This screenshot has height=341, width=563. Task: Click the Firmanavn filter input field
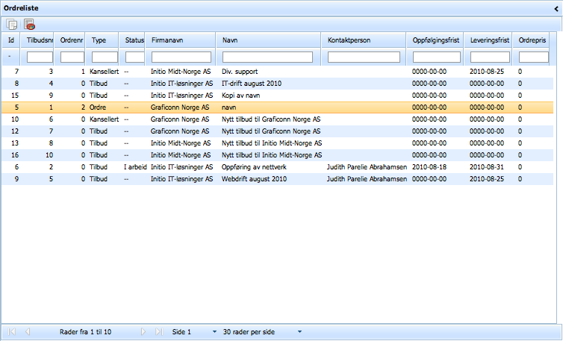click(x=181, y=57)
